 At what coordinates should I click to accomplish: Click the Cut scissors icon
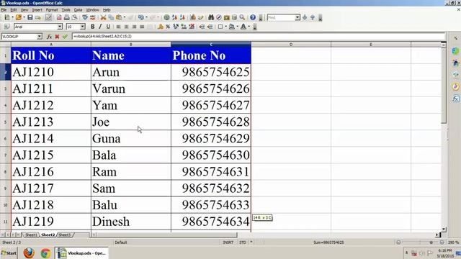103,17
